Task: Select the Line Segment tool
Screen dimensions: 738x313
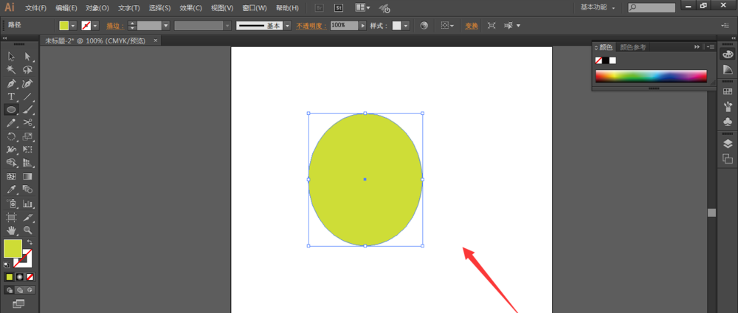Action: coord(28,96)
